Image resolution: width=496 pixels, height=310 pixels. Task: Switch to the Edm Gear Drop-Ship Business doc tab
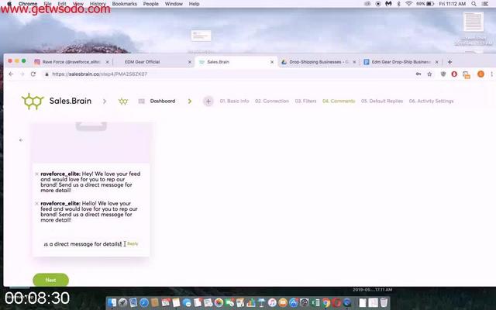[401, 62]
